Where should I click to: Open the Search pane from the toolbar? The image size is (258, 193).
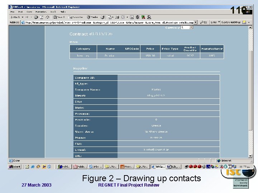pyautogui.click(x=59, y=17)
